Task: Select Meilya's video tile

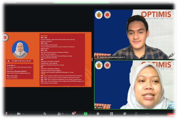Action: [135, 85]
